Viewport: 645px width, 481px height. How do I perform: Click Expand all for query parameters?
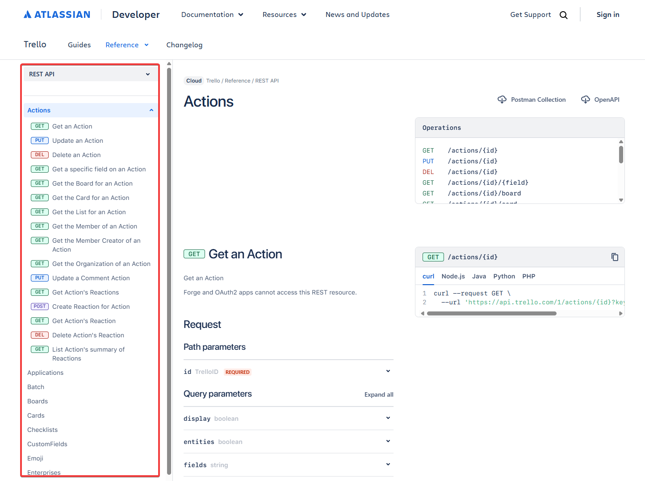(x=378, y=394)
